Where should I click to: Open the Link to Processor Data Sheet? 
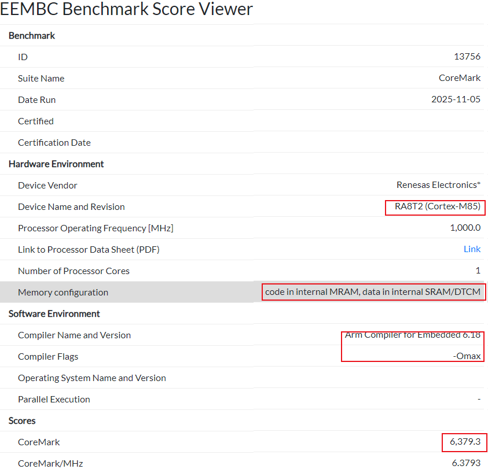472,249
